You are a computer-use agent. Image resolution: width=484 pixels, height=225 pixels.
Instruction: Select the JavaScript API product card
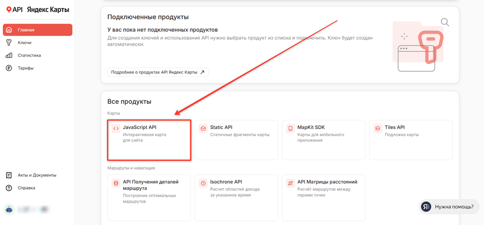pyautogui.click(x=149, y=140)
